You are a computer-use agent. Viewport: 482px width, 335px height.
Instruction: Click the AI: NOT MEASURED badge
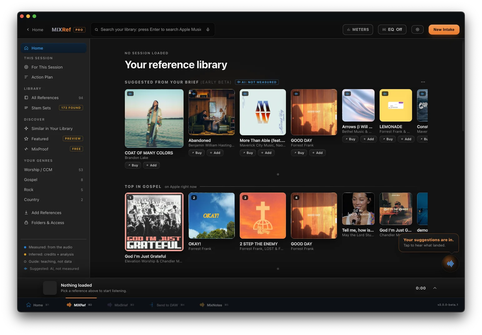257,82
